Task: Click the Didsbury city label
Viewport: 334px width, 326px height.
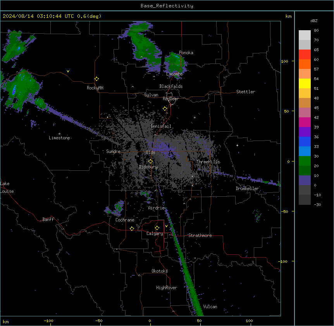Action: pyautogui.click(x=148, y=167)
